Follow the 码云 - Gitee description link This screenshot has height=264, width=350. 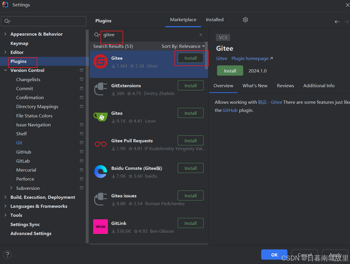[270, 102]
